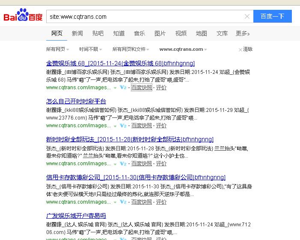The width and height of the screenshot is (300, 240).
Task: Go to the 文库 tab
Action: tap(222, 33)
